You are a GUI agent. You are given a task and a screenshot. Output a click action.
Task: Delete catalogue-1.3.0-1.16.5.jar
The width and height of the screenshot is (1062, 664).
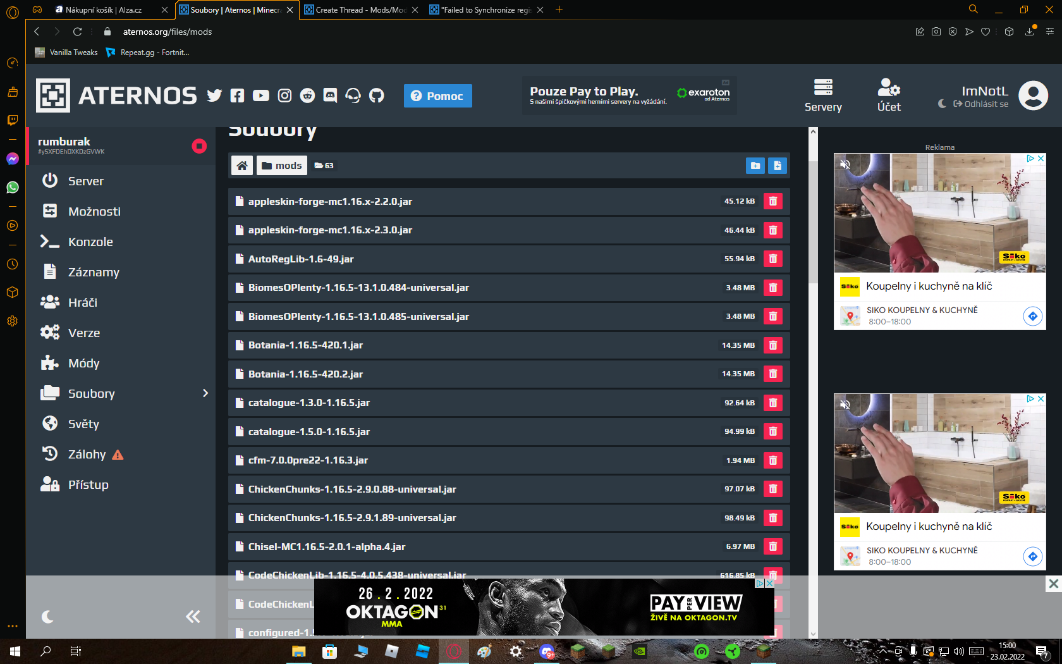coord(772,403)
